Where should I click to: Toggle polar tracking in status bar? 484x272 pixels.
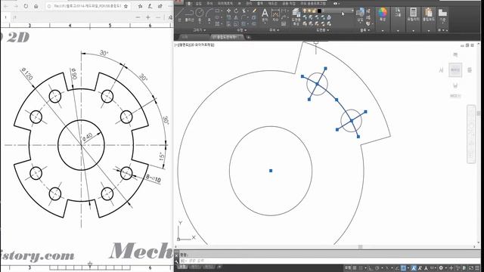(x=377, y=268)
